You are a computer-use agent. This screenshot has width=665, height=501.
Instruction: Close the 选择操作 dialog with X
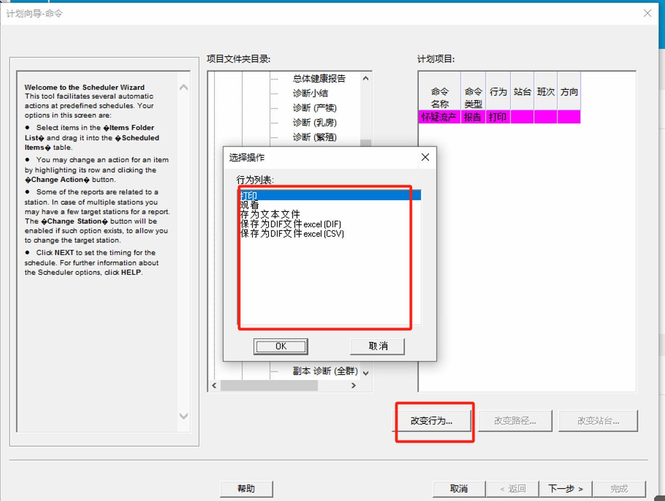(425, 157)
